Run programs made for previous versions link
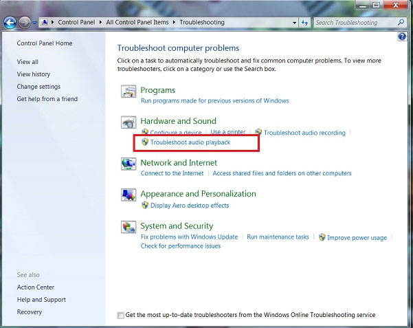 [x=214, y=100]
